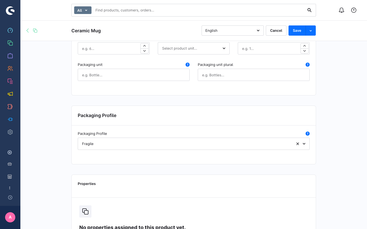Click the Shopware logo
The image size is (367, 229).
[10, 10]
